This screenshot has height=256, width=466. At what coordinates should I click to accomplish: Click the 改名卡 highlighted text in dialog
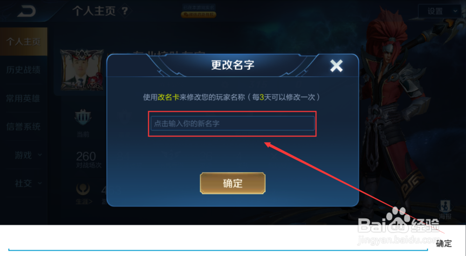[x=169, y=97]
